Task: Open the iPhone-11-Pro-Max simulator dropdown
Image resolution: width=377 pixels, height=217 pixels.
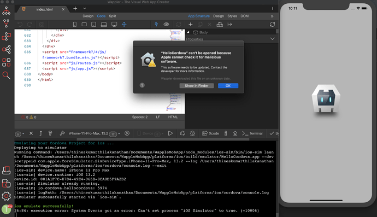Action: point(94,133)
